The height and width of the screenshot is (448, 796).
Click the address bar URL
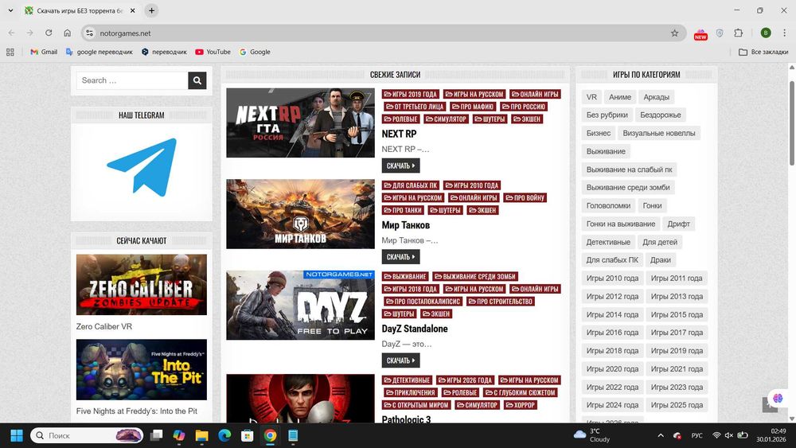126,33
